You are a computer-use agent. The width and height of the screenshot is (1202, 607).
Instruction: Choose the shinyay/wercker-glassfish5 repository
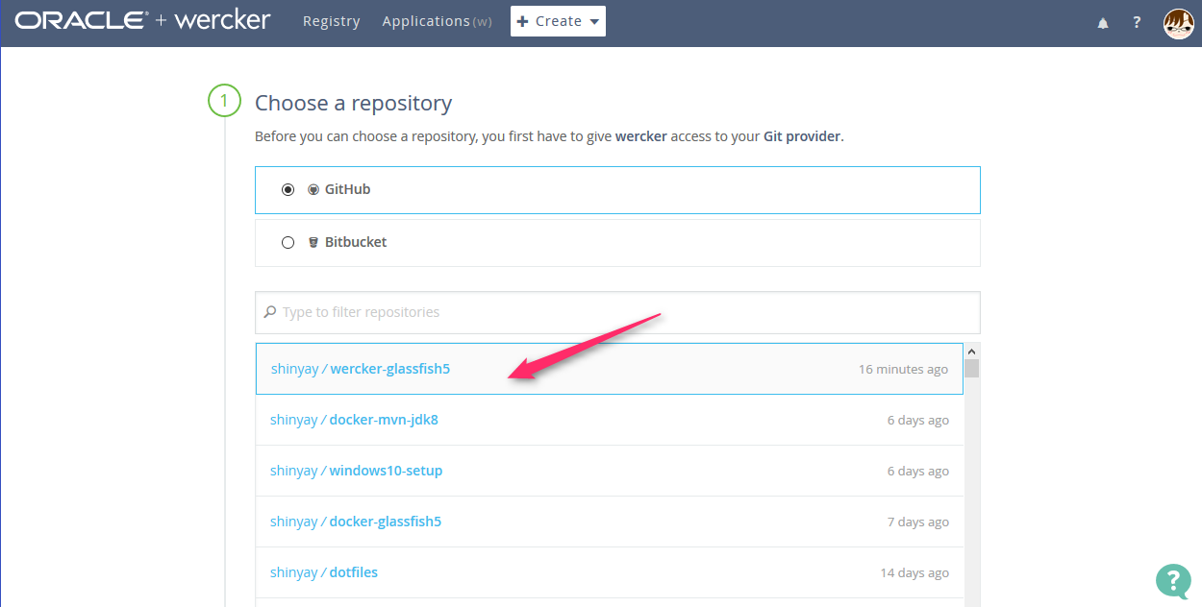click(x=610, y=369)
